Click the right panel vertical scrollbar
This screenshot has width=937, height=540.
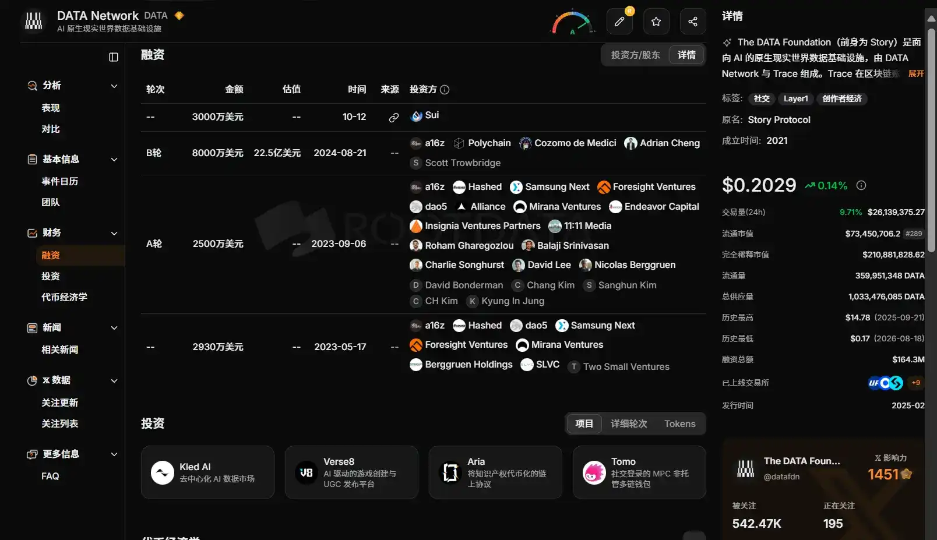(x=931, y=140)
